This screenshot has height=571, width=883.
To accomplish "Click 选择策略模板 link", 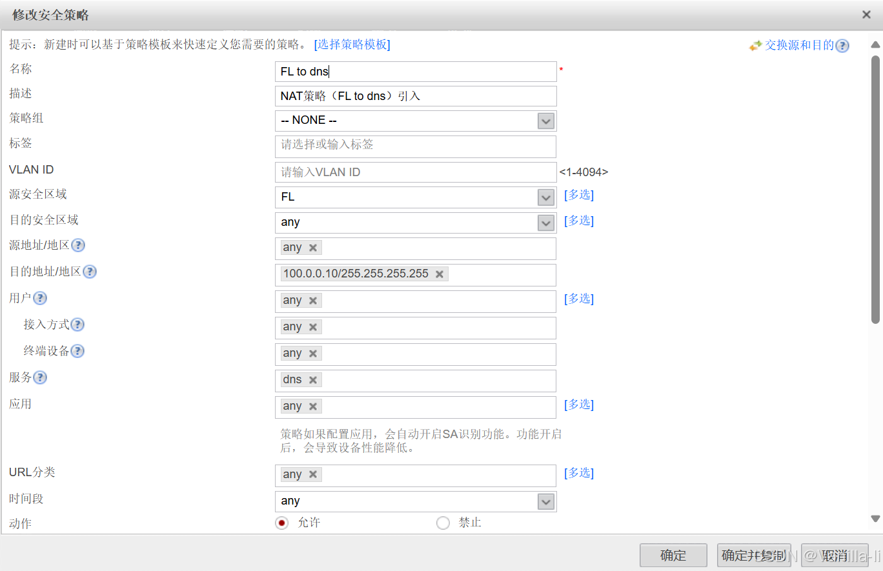I will pos(352,45).
